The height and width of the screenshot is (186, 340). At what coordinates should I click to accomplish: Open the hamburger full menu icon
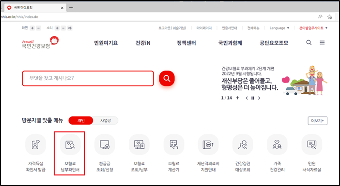pos(322,43)
